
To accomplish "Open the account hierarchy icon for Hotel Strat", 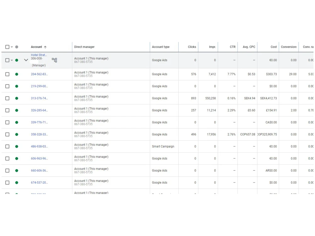I will pyautogui.click(x=54, y=60).
